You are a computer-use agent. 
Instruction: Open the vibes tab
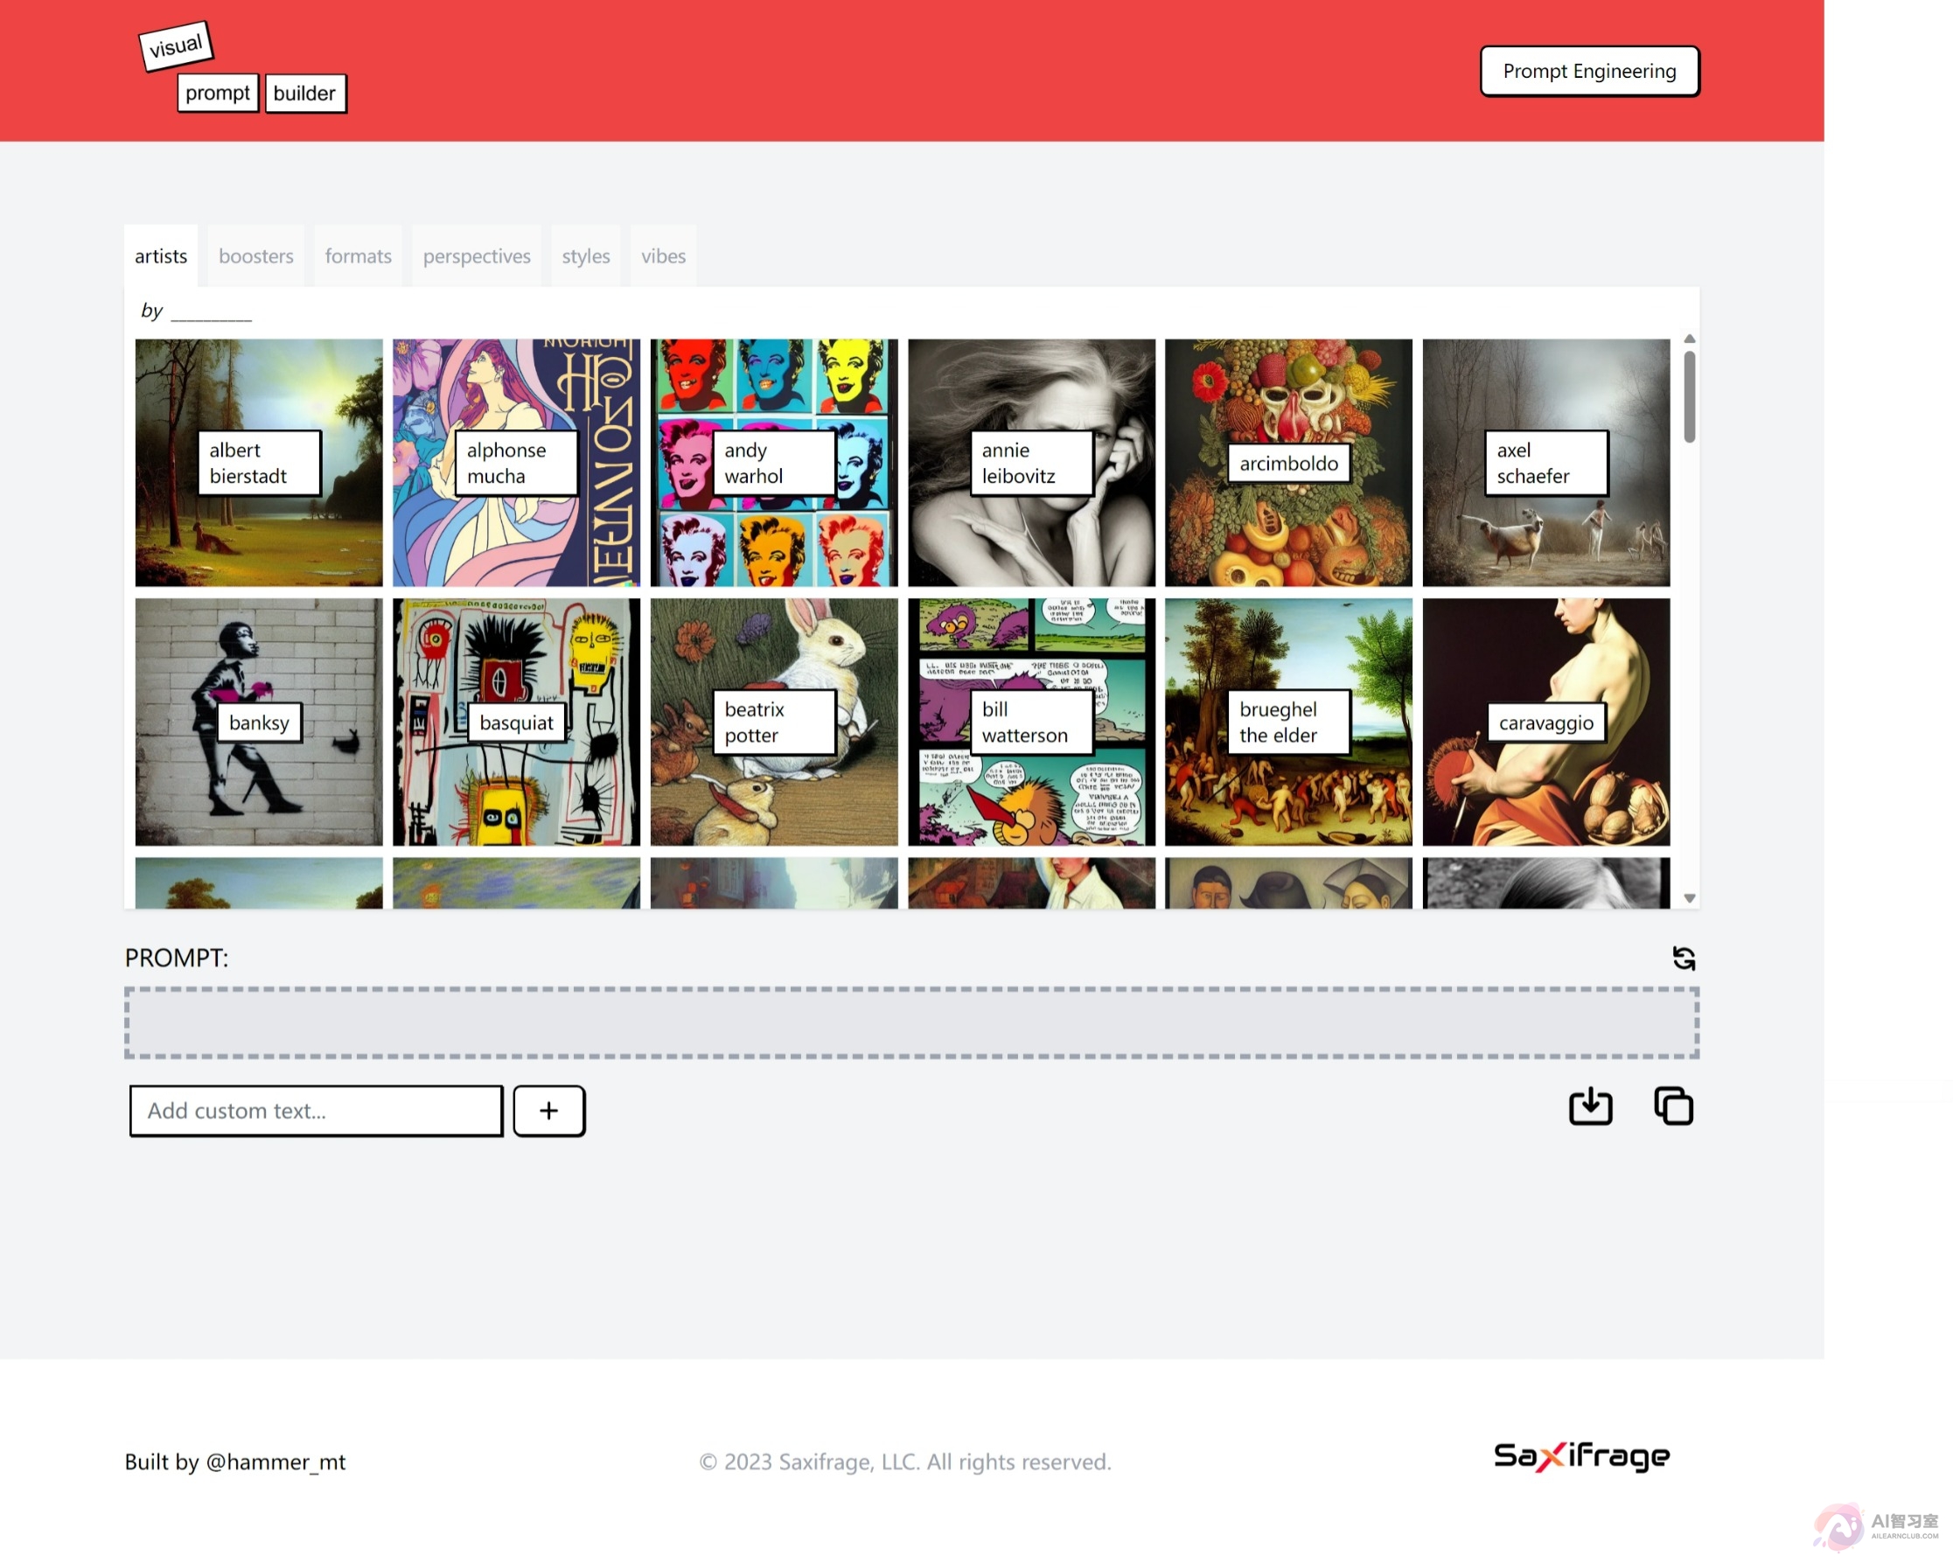[663, 255]
